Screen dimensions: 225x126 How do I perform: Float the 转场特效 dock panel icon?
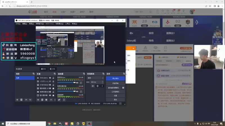(x=103, y=74)
